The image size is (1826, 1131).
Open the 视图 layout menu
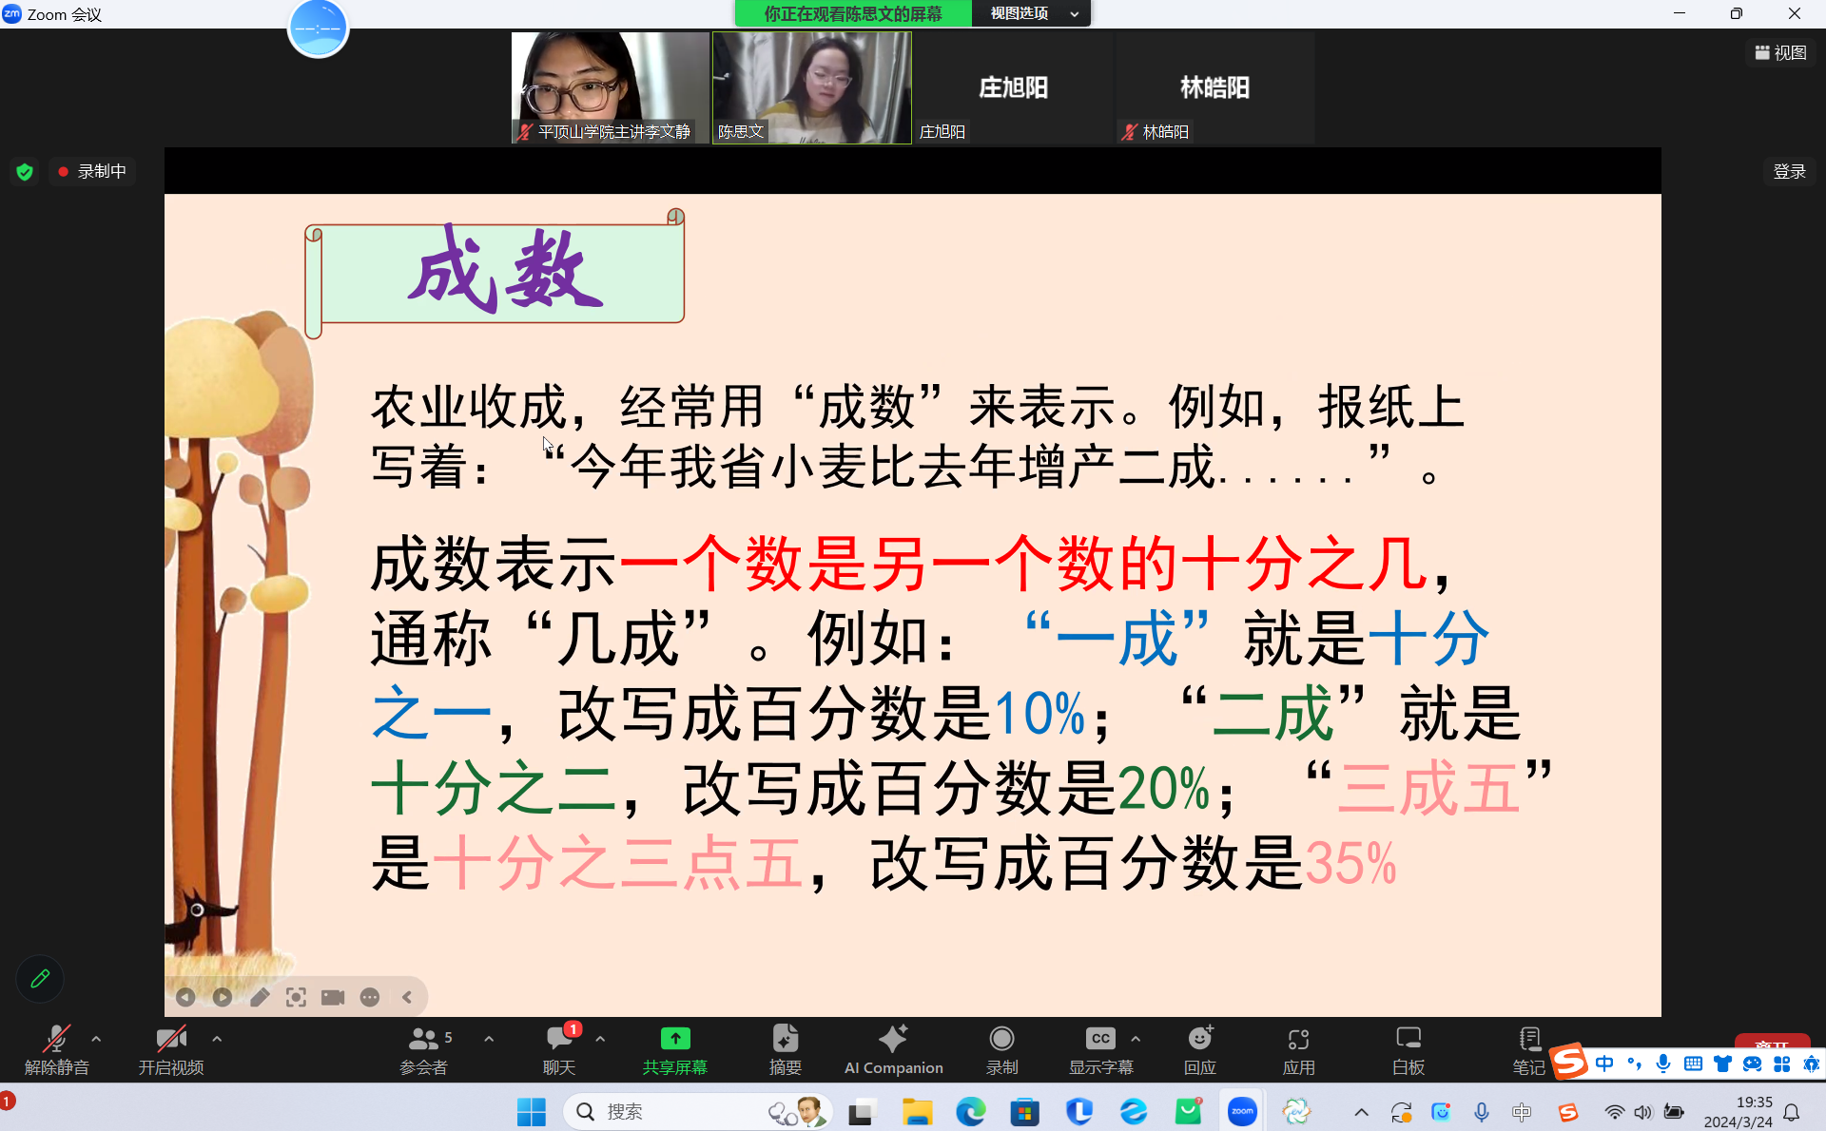1780,53
